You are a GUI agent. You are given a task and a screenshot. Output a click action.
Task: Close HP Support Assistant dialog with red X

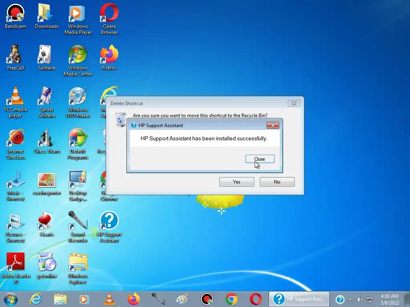tap(273, 125)
